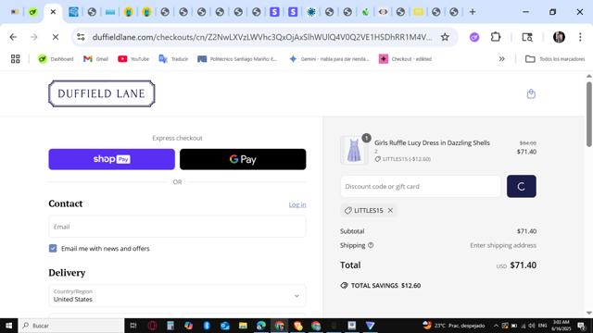593x333 pixels.
Task: Click the address bar URL
Action: [261, 37]
